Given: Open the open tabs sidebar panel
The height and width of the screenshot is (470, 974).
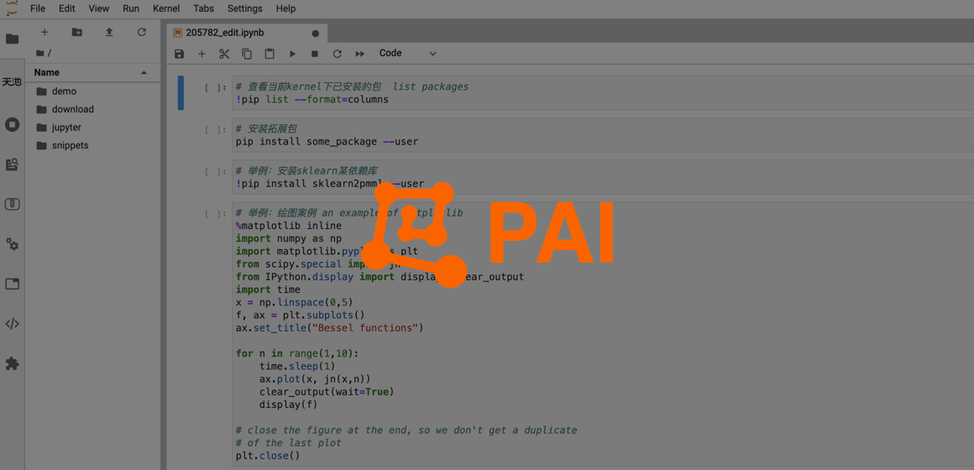Looking at the screenshot, I should [x=13, y=284].
